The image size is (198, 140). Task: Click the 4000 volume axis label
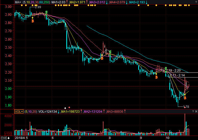point(8,116)
